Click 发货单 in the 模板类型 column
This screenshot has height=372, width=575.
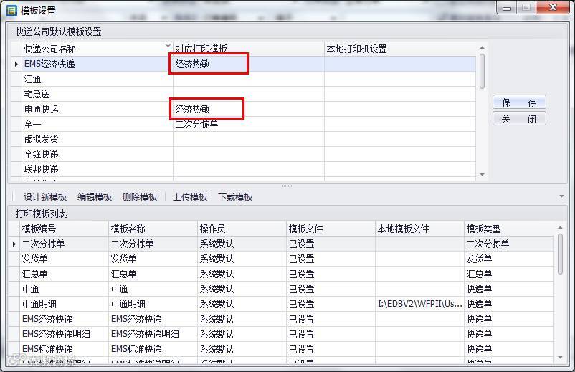click(x=509, y=259)
